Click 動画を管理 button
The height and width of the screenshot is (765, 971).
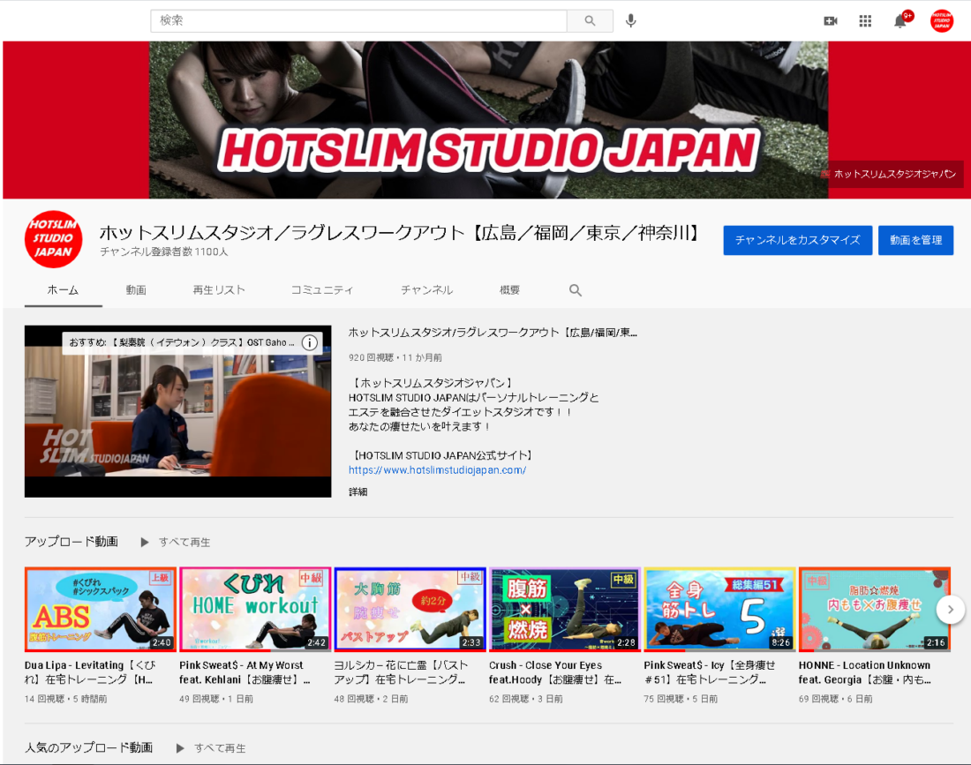[916, 240]
